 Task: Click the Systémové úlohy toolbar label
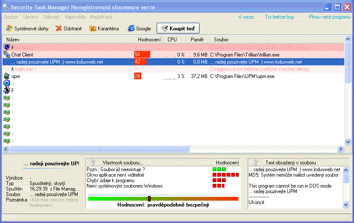31,29
